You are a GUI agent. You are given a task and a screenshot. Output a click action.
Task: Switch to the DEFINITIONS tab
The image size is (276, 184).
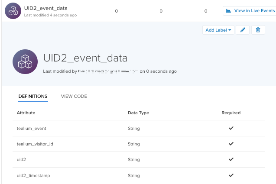(33, 96)
